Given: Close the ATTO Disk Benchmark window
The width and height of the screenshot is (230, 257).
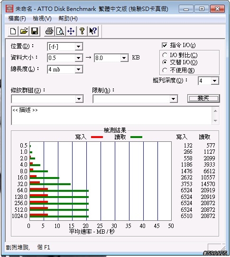Looking at the screenshot, I should tap(217, 9).
